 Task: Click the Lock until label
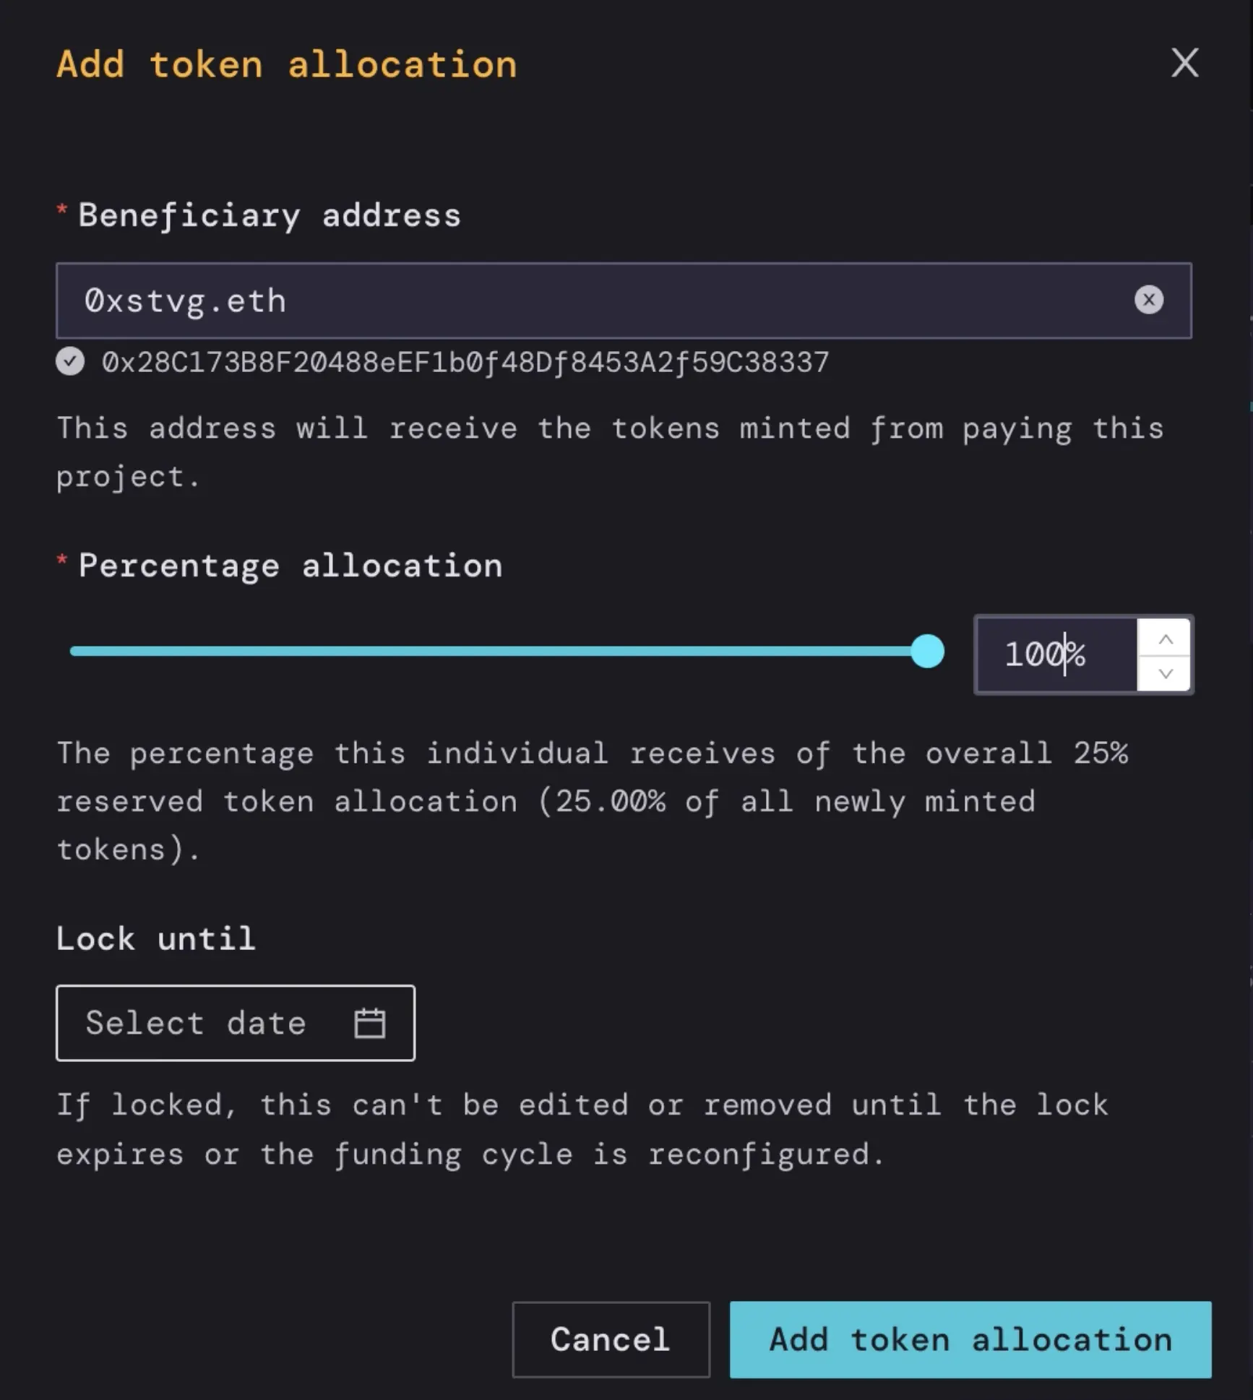point(155,938)
